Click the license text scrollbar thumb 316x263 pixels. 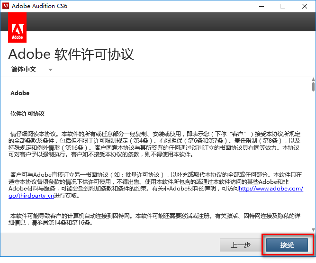(313, 86)
